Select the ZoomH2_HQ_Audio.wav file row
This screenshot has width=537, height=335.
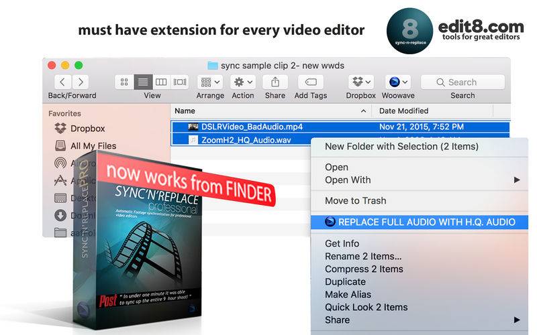[240, 140]
